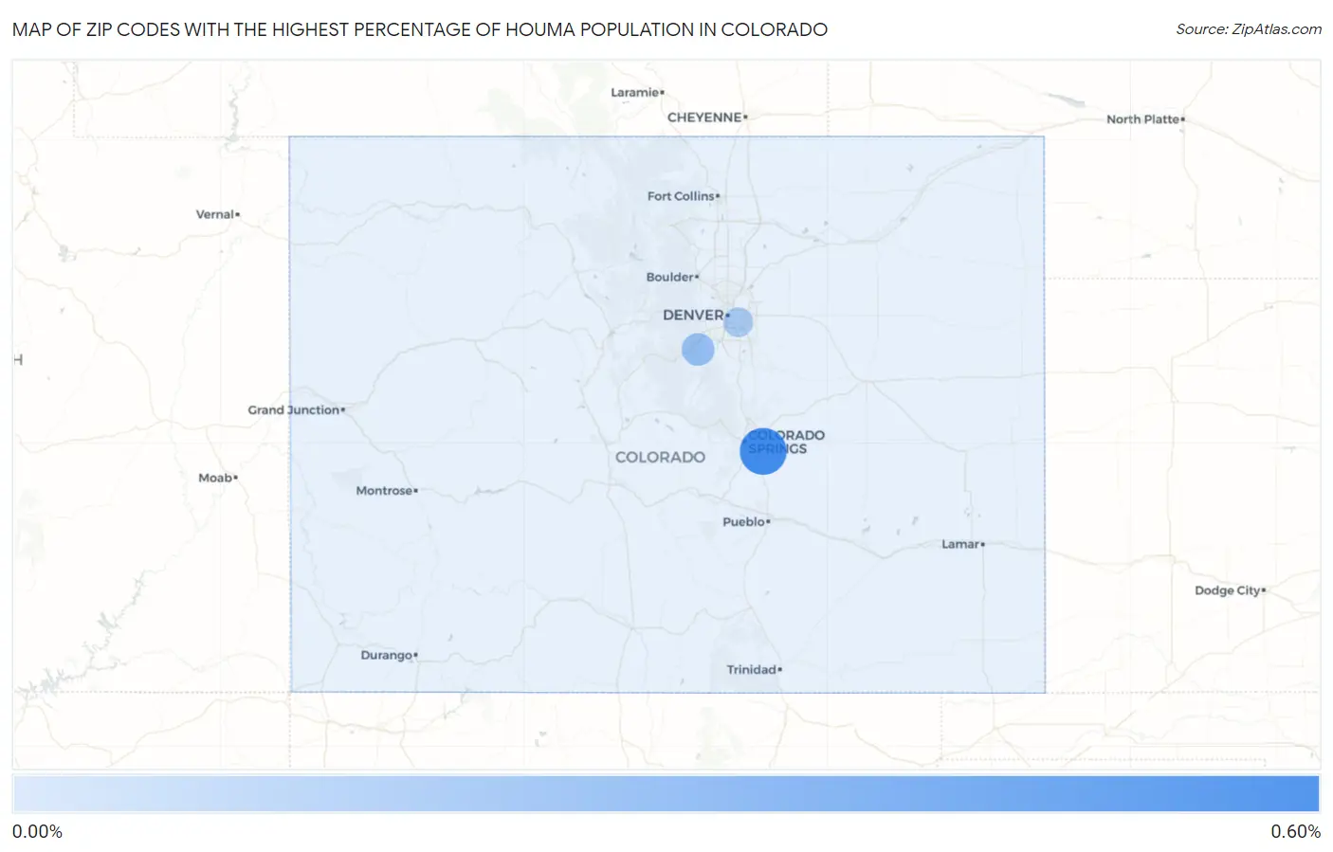
Task: Click the Moab city label
Action: pos(215,479)
